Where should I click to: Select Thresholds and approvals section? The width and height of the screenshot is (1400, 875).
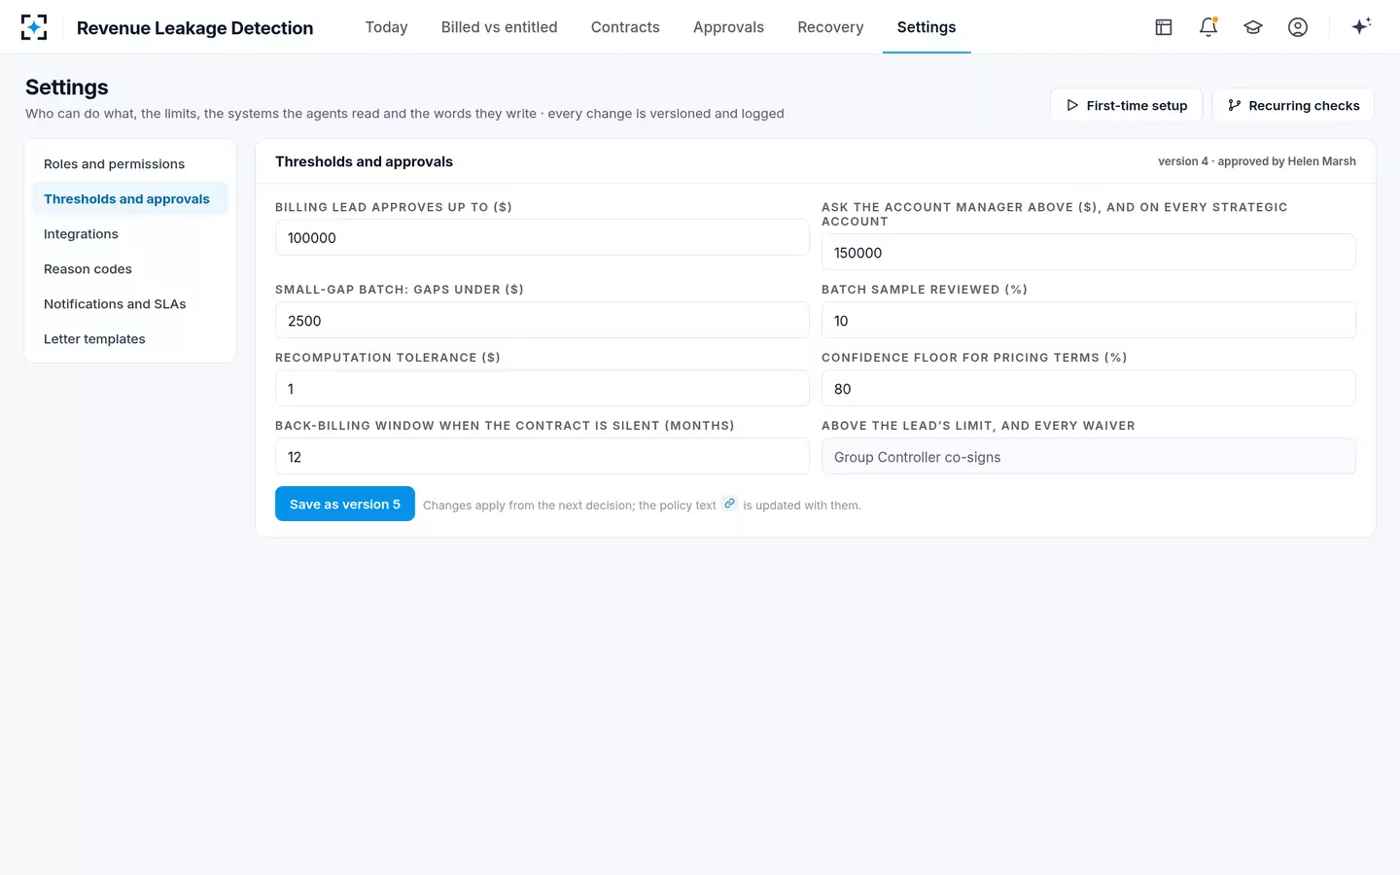coord(130,199)
